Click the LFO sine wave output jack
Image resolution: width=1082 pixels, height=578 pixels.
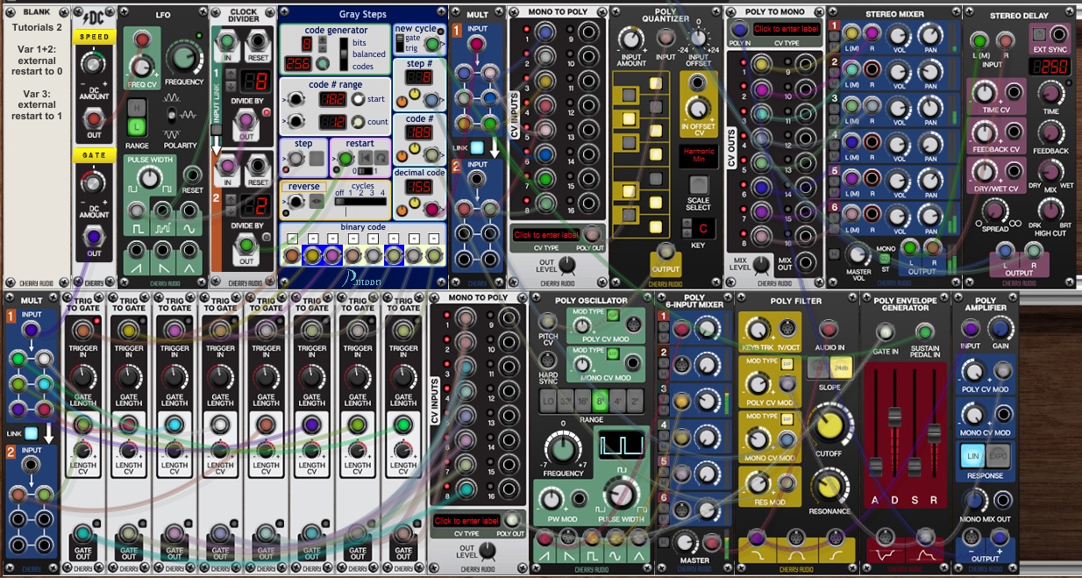click(188, 211)
